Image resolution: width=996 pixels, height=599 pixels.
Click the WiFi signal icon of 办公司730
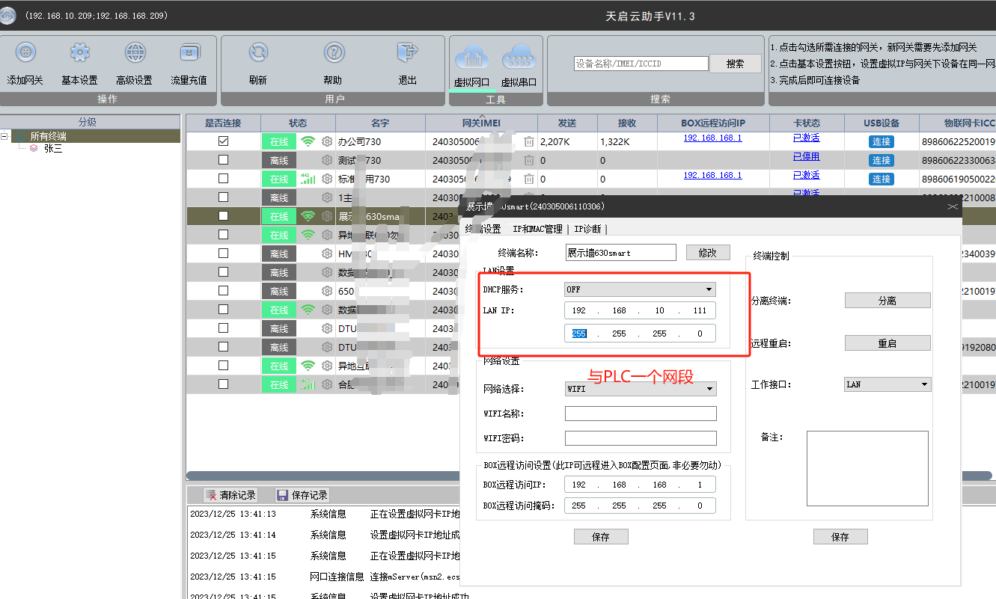tap(308, 141)
